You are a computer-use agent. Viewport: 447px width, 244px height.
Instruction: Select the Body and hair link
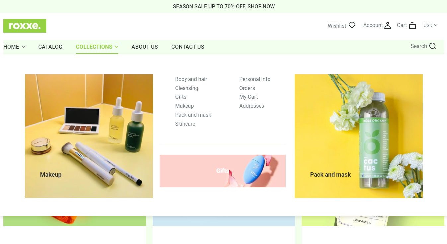[191, 79]
